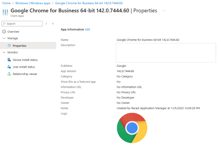Click No Developer value

pyautogui.click(x=125, y=97)
